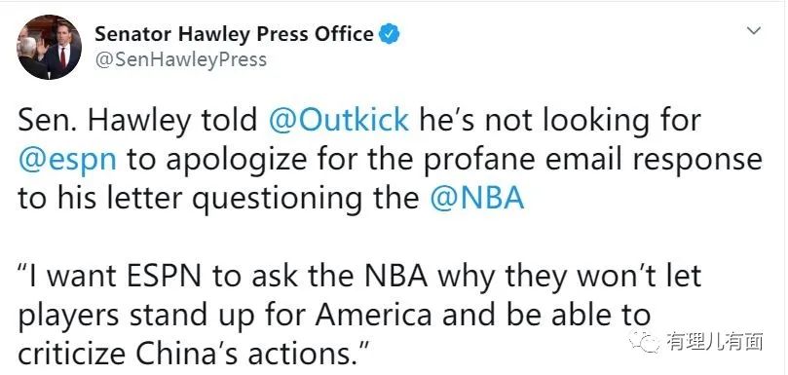
Task: Open the Senator Hawley Press Office profile picture
Action: pyautogui.click(x=49, y=47)
